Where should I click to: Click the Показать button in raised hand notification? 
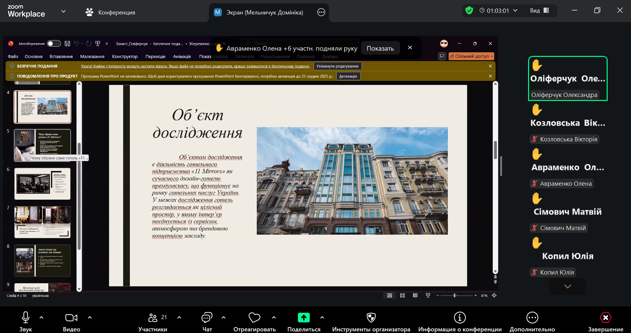pyautogui.click(x=380, y=48)
